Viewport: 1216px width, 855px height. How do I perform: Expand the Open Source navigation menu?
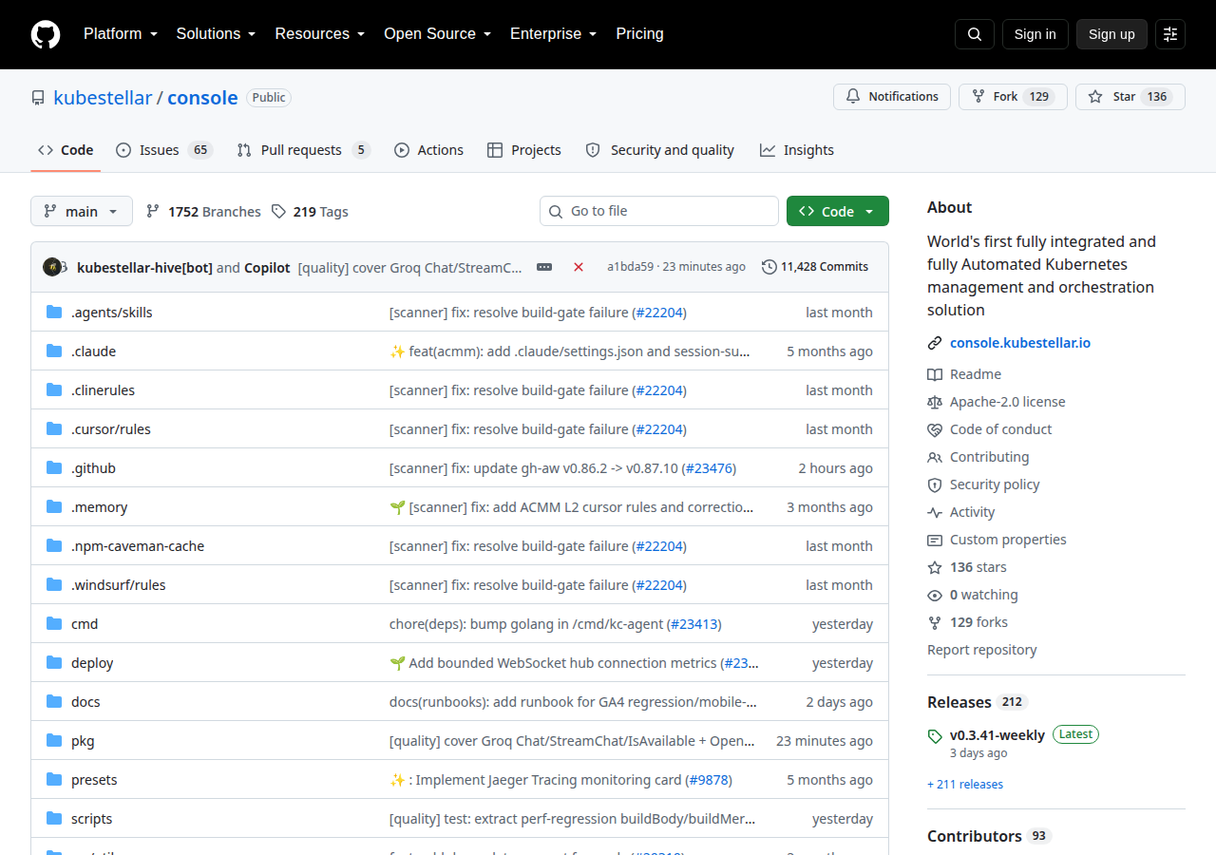(438, 34)
